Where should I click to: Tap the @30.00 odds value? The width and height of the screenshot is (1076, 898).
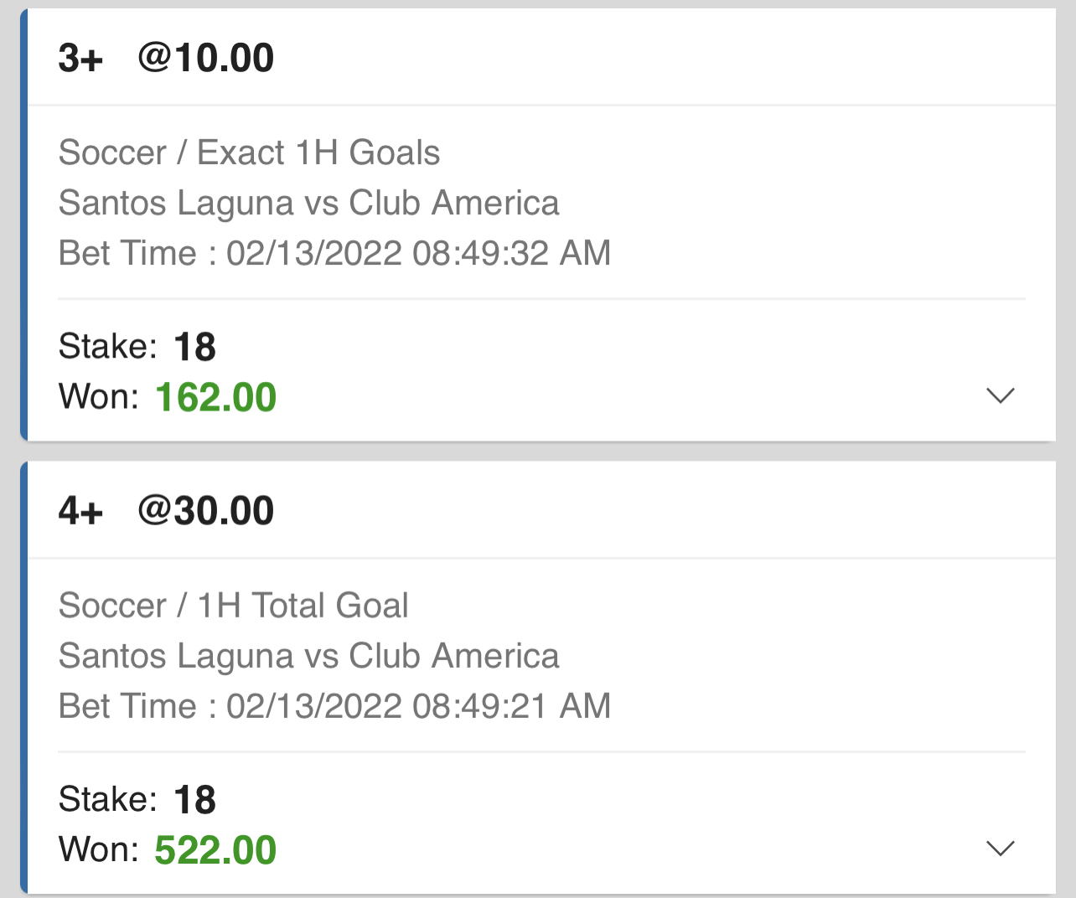206,511
